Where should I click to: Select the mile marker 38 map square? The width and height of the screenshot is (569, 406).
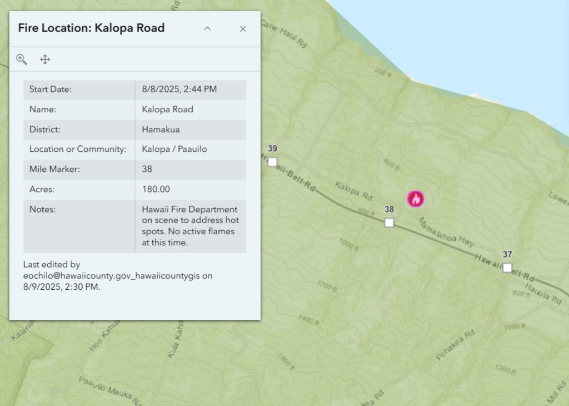click(389, 222)
